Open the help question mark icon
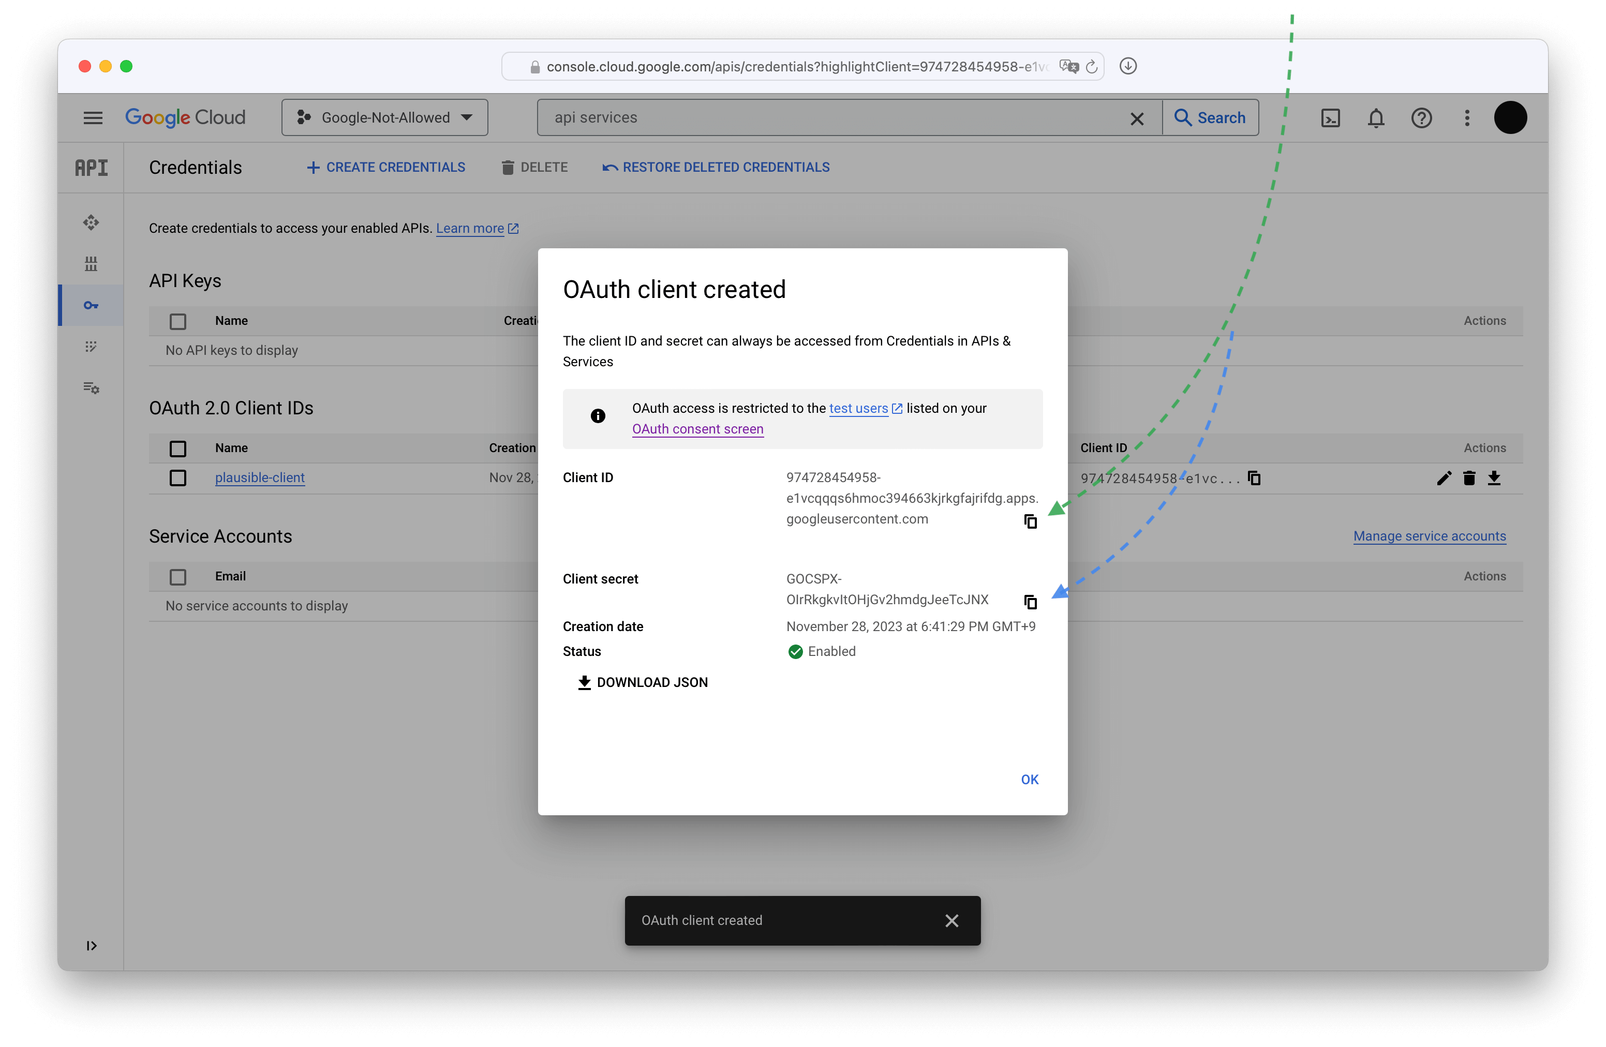This screenshot has height=1047, width=1606. tap(1421, 118)
